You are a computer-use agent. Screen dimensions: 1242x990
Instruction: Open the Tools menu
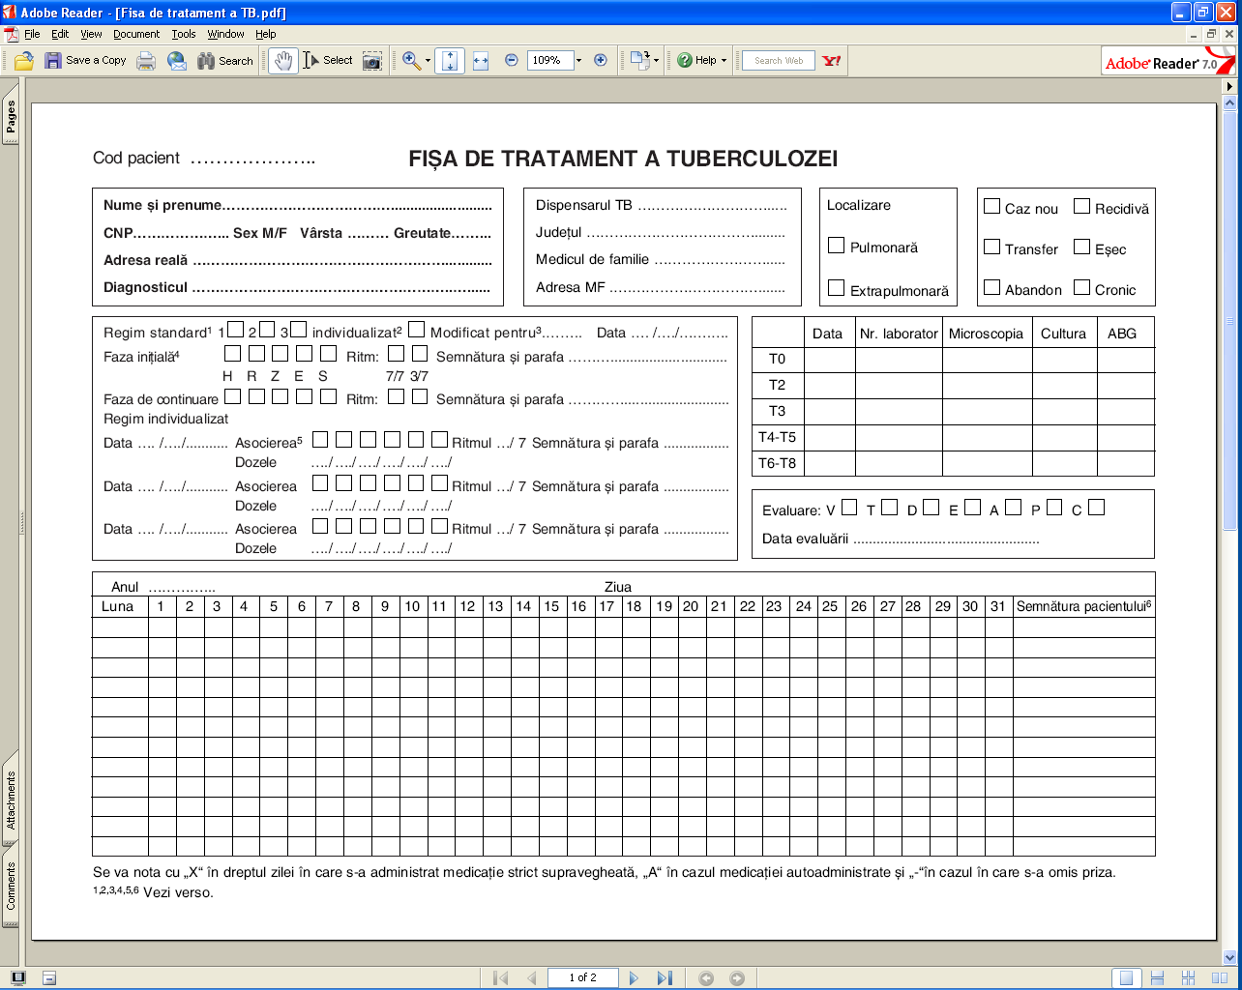pos(184,34)
